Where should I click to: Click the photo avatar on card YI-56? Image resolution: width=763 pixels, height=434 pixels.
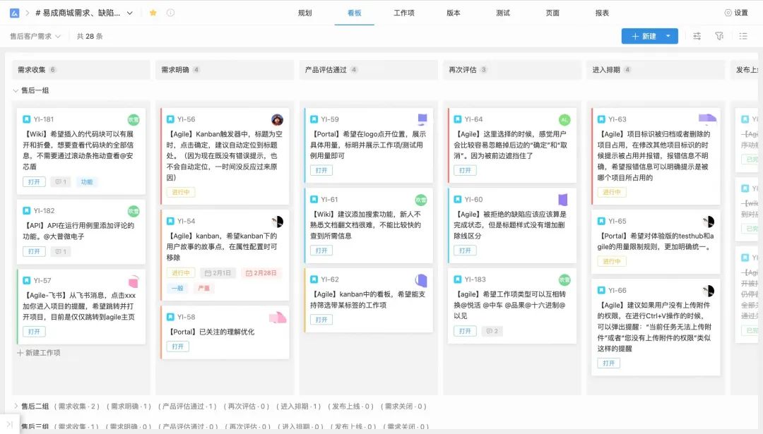point(278,119)
